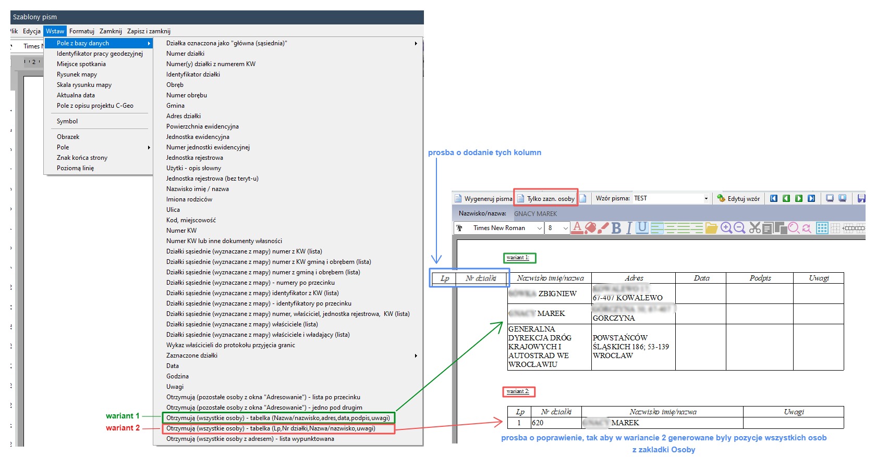Click the find and replace icon
The height and width of the screenshot is (457, 876).
click(807, 227)
